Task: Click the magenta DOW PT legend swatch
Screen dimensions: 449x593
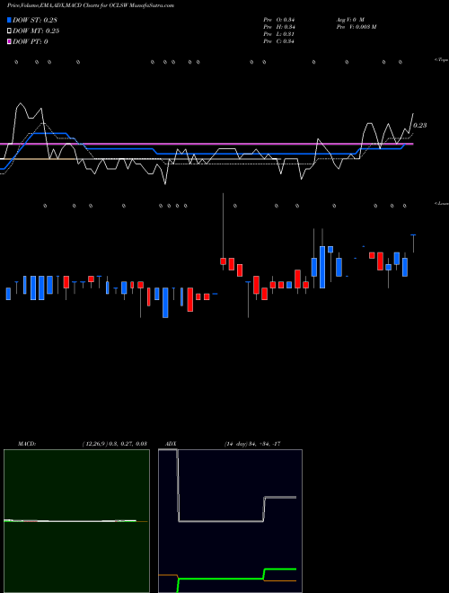Action: [9, 41]
